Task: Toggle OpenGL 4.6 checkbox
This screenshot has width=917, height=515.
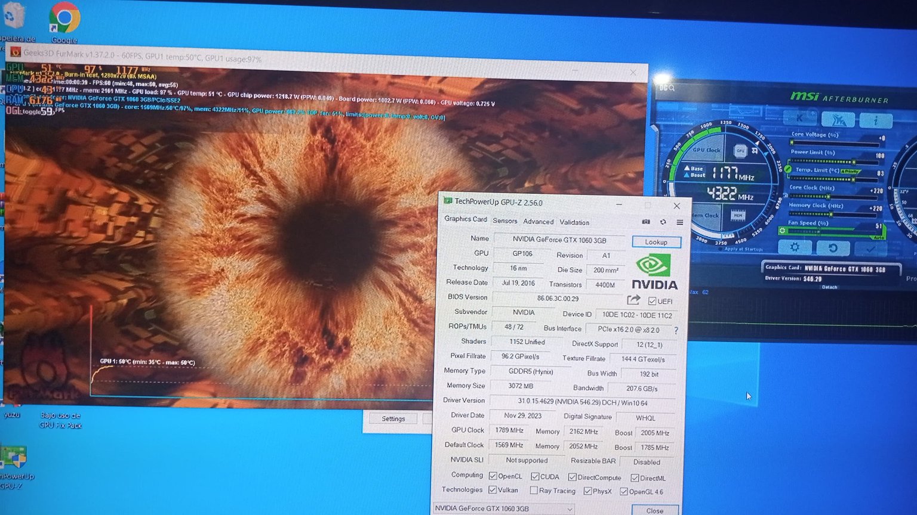Action: [623, 491]
